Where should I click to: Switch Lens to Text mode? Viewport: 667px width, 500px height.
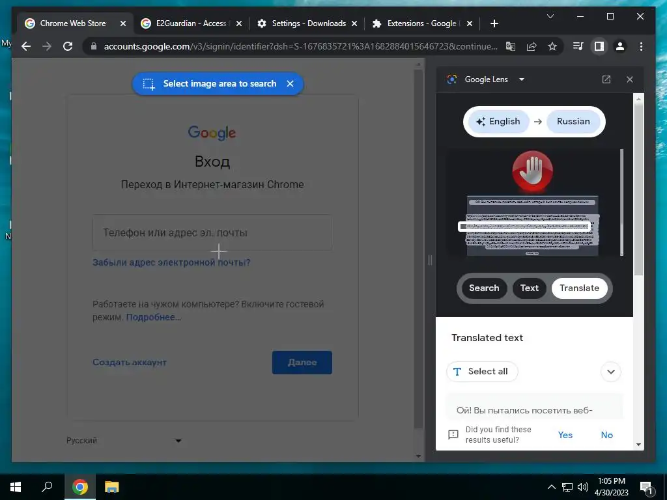(529, 288)
